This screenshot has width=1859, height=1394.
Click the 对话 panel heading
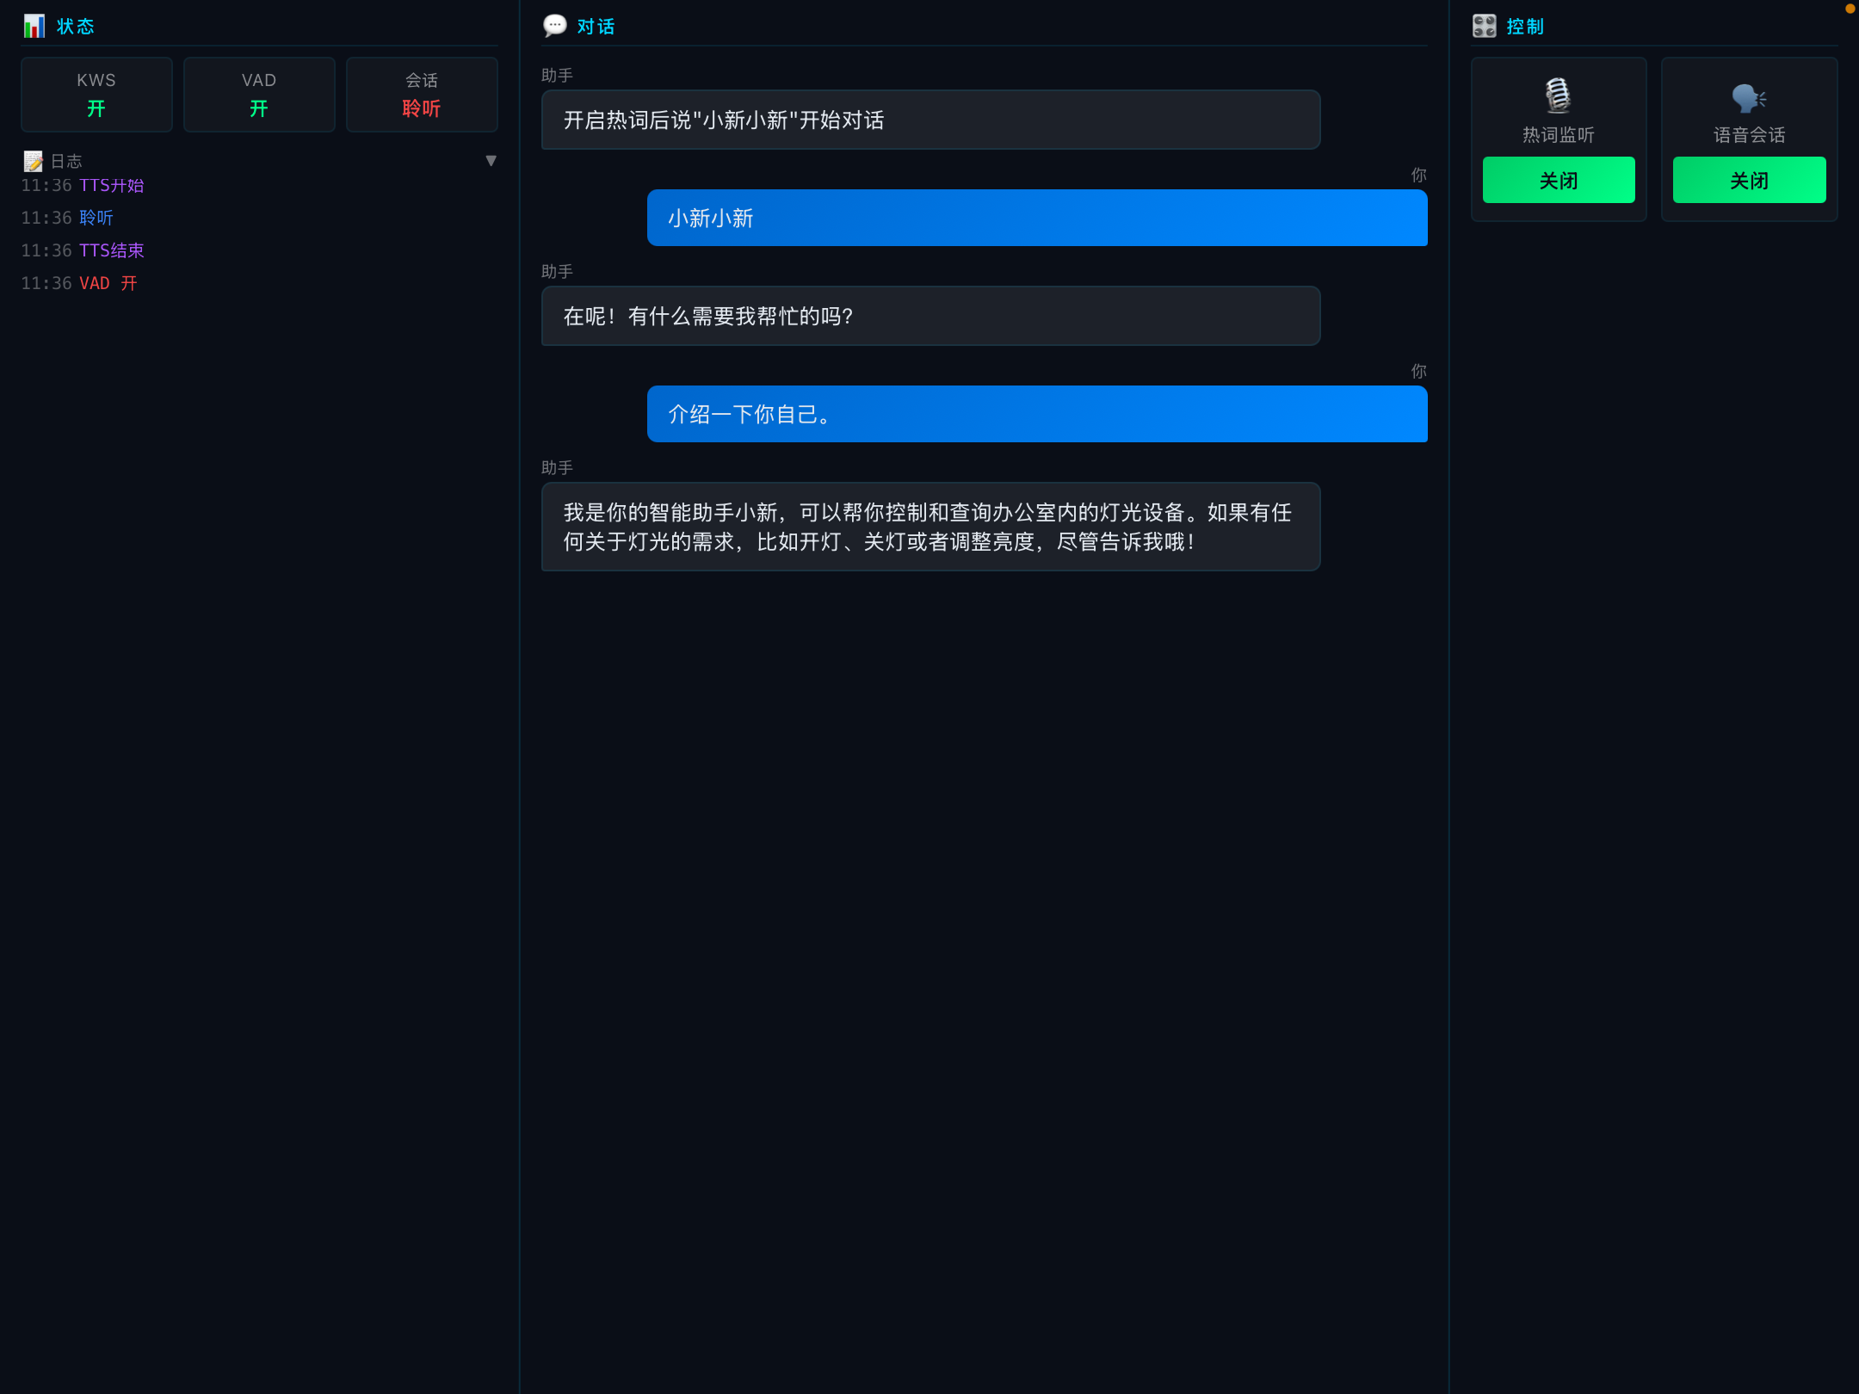[x=596, y=27]
